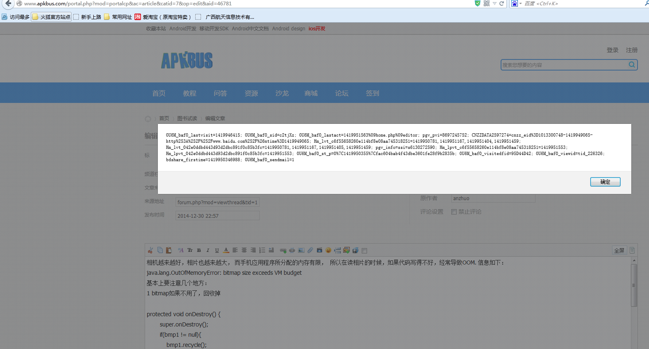Open the smiley emoticon picker

pos(328,250)
